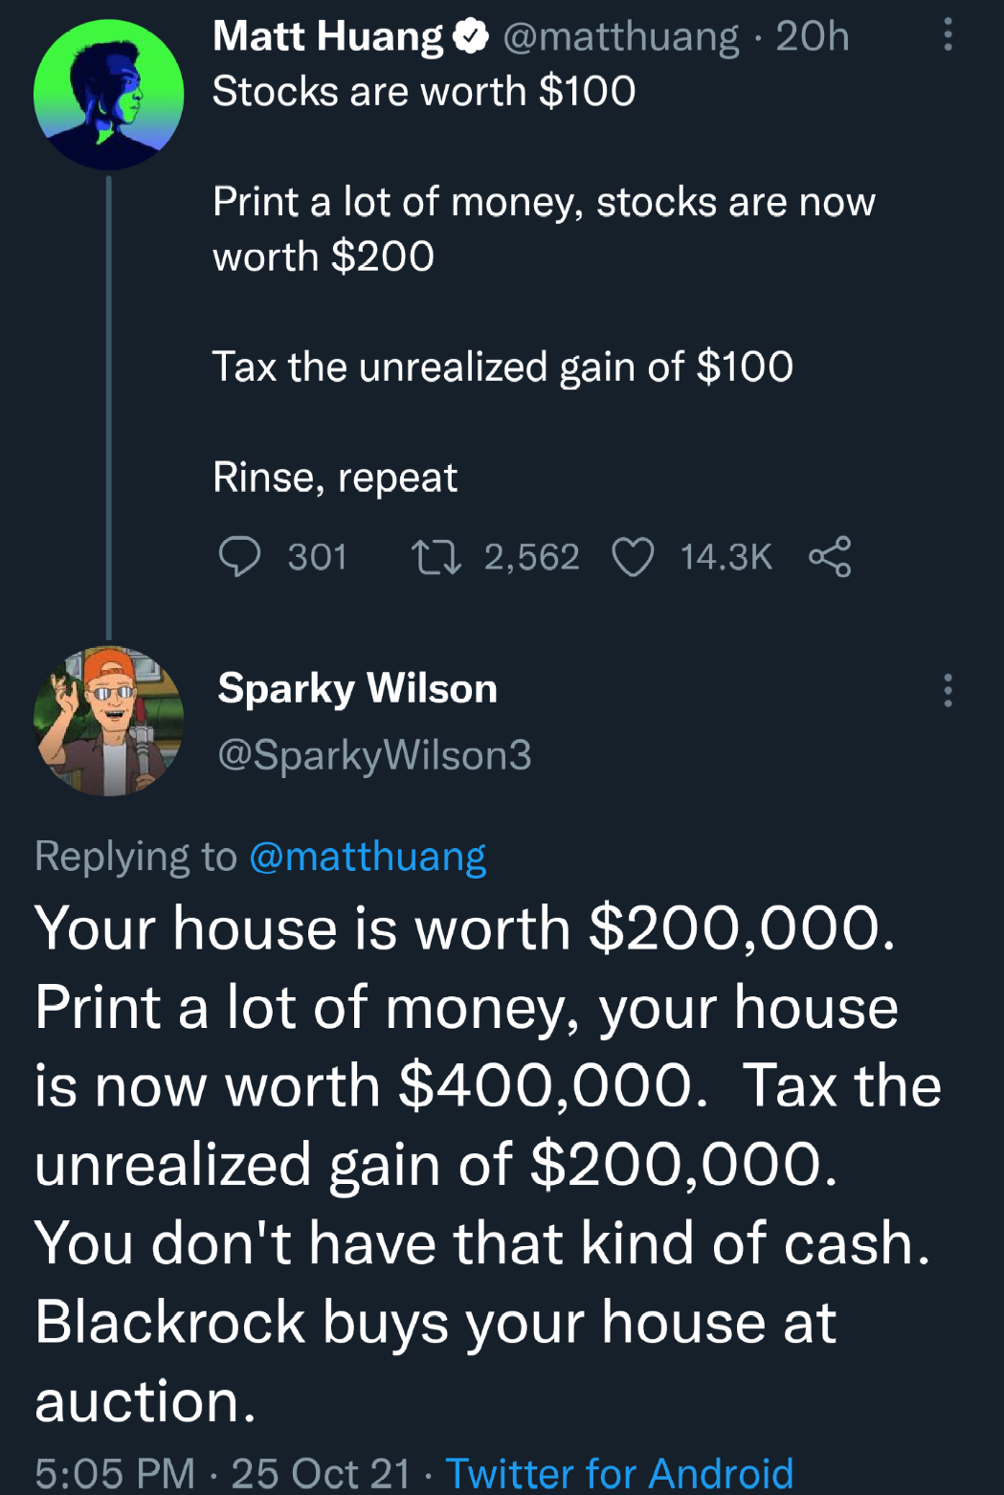This screenshot has height=1495, width=1004.
Task: Open the Sparky Wilson display name
Action: point(357,688)
